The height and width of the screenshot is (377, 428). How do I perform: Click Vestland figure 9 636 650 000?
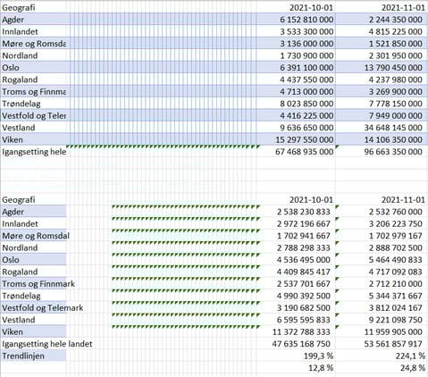306,128
